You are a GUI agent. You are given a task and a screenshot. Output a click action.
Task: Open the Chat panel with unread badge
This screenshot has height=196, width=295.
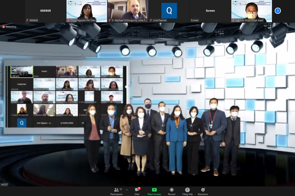(137, 192)
